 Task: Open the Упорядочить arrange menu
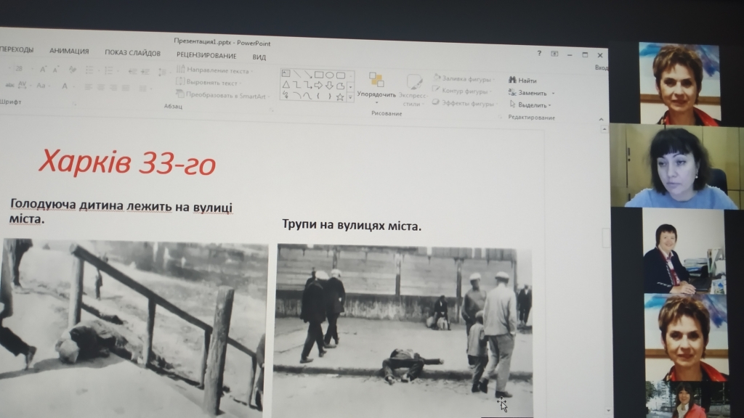(377, 88)
